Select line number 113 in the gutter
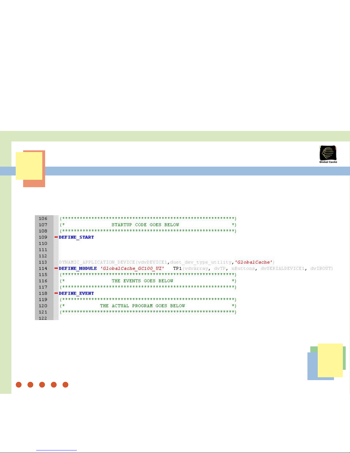The width and height of the screenshot is (350, 453). click(x=43, y=262)
